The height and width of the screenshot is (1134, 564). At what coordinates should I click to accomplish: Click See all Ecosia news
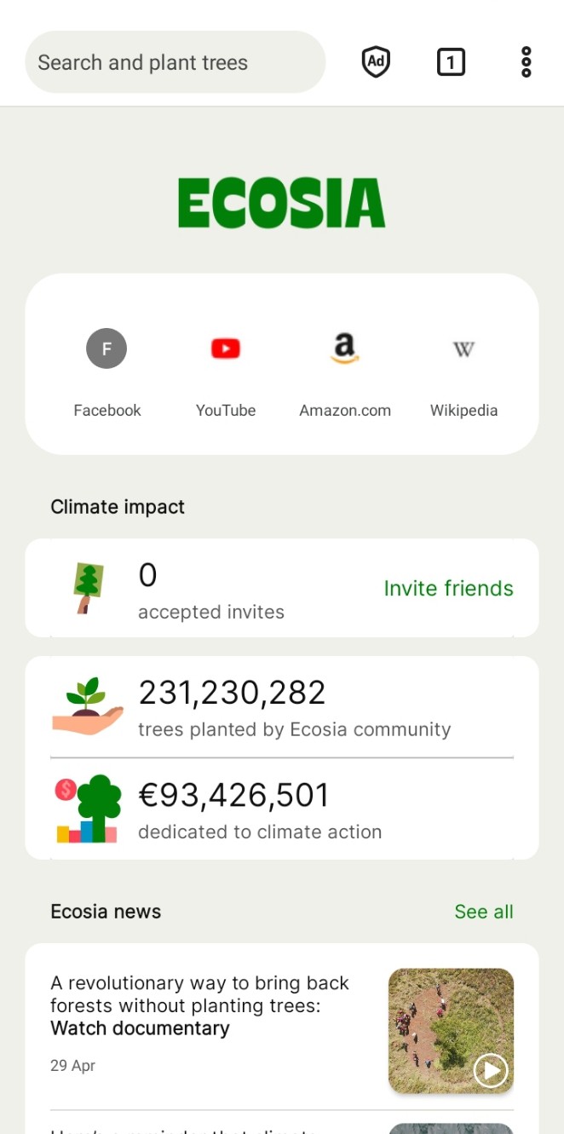click(484, 912)
